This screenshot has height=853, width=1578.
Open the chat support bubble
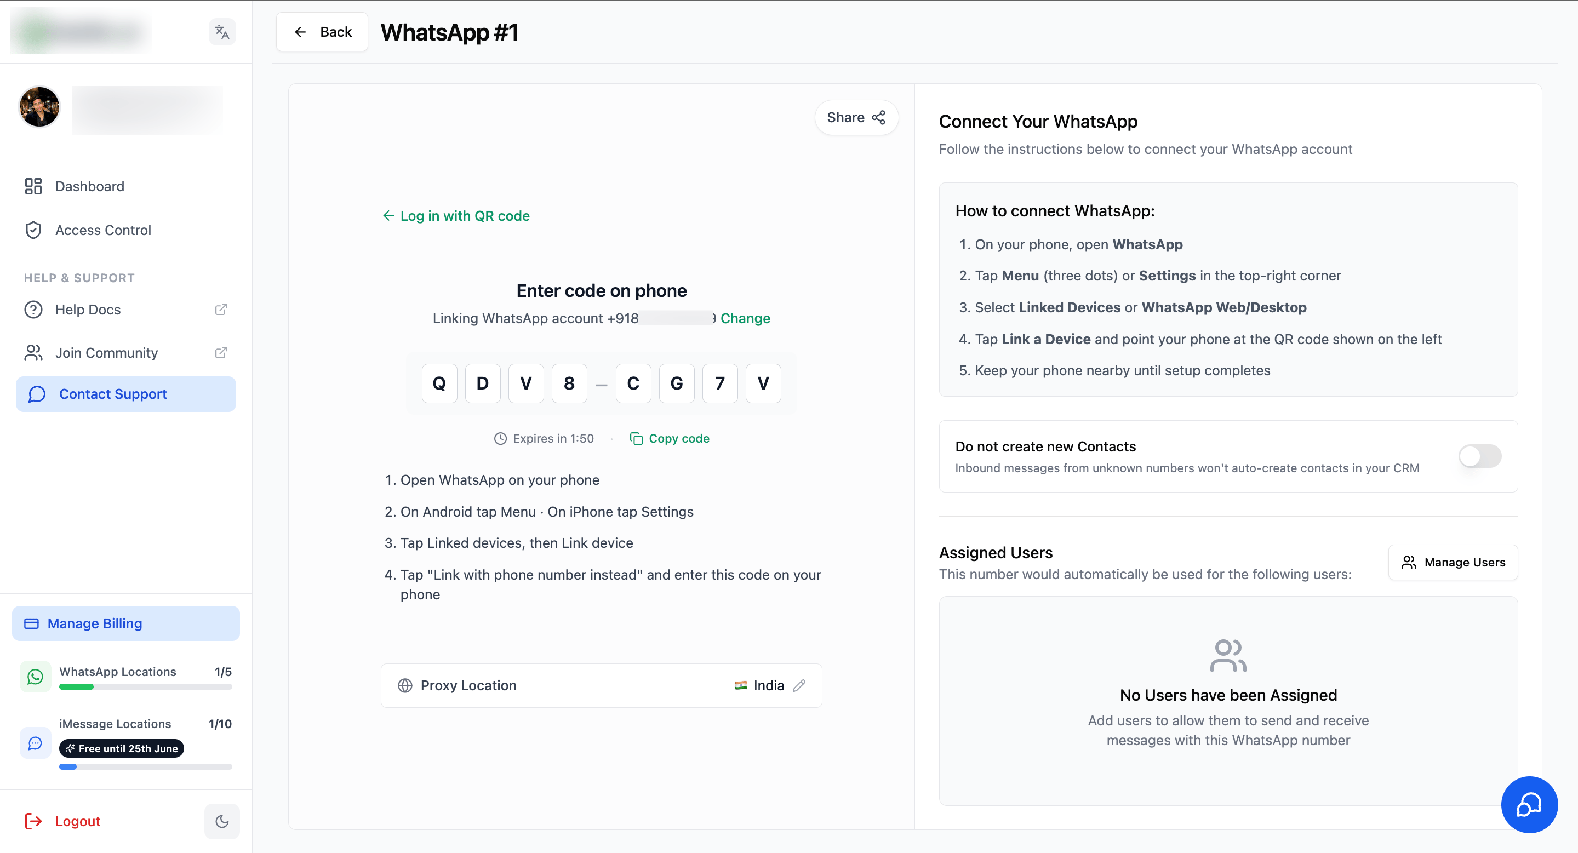point(1529,805)
